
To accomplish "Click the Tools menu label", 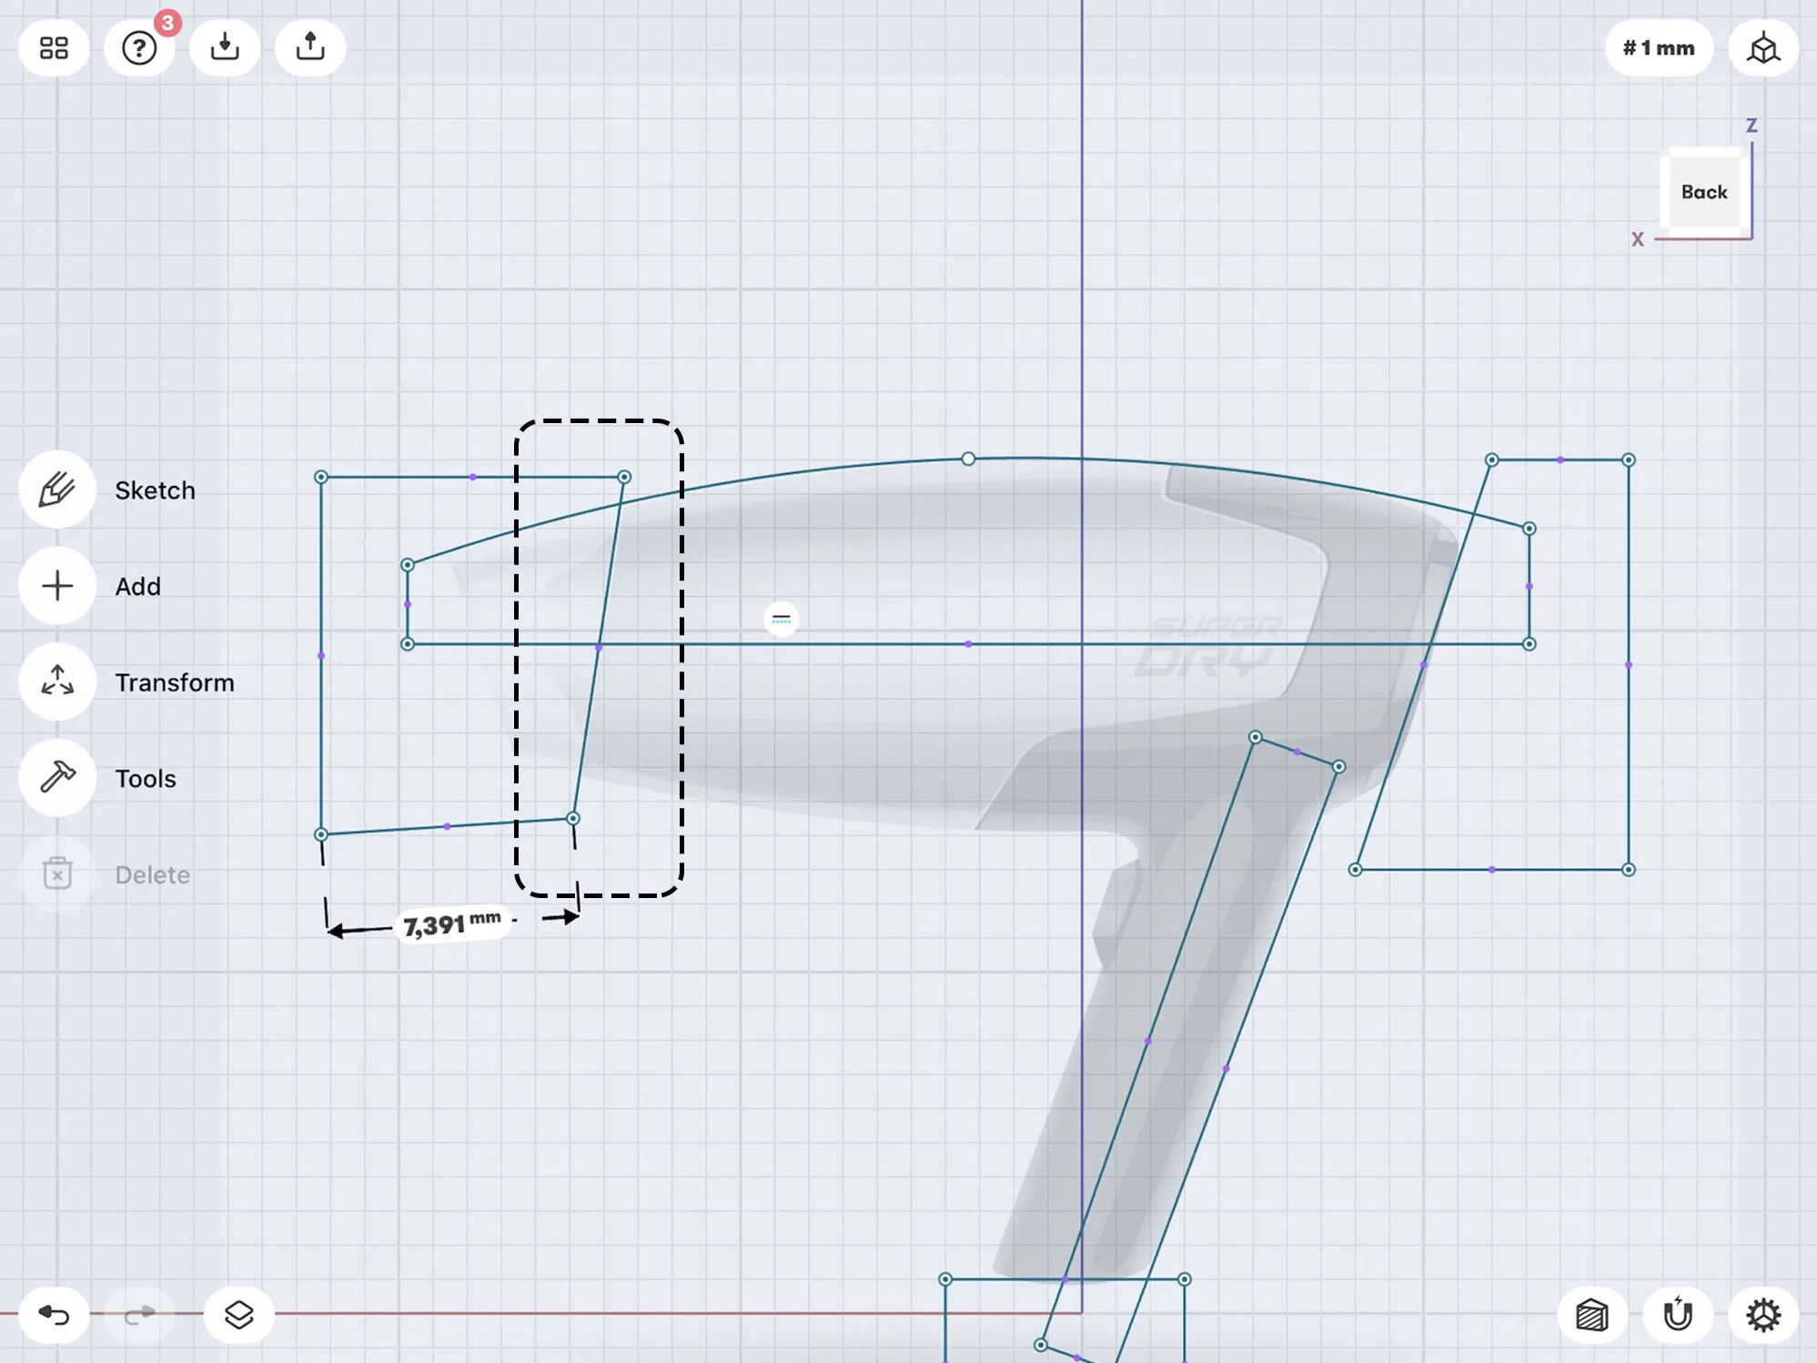I will 146,779.
